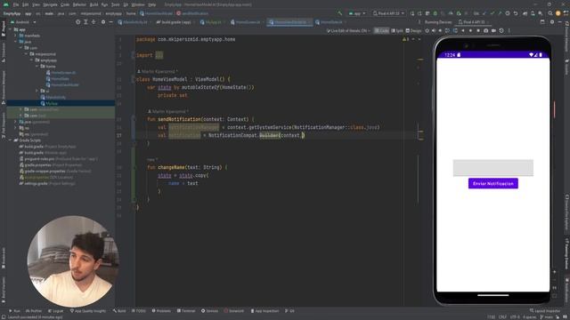Viewport: 570px width, 320px height.
Task: Collapse the Gradle Scripts node
Action: click(x=11, y=140)
